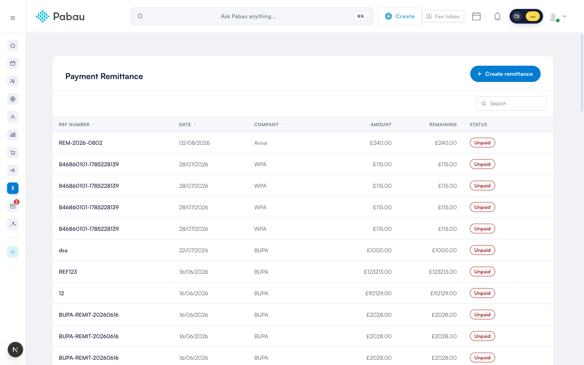Open the calendar icon in top bar
584x365 pixels.
point(477,16)
